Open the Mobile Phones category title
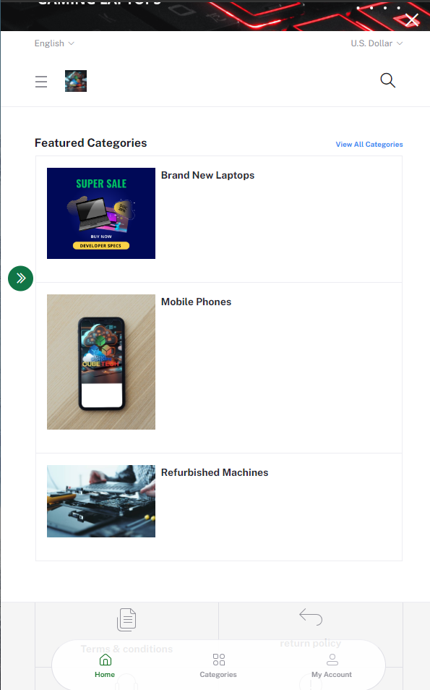Screen dimensions: 430x690 click(x=196, y=302)
